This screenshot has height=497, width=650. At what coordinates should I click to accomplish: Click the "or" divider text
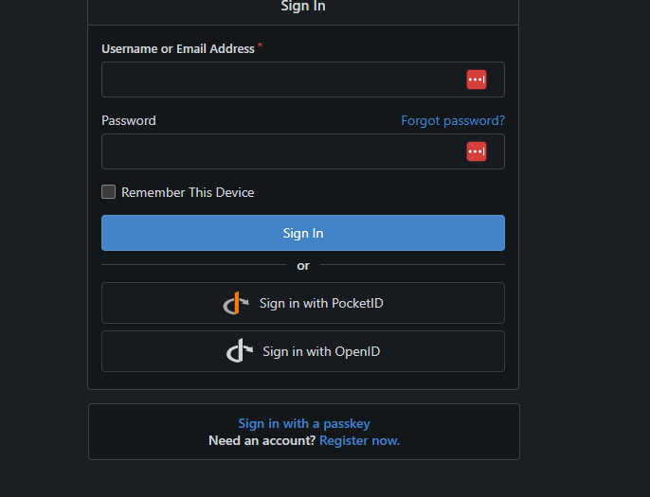[x=303, y=266]
